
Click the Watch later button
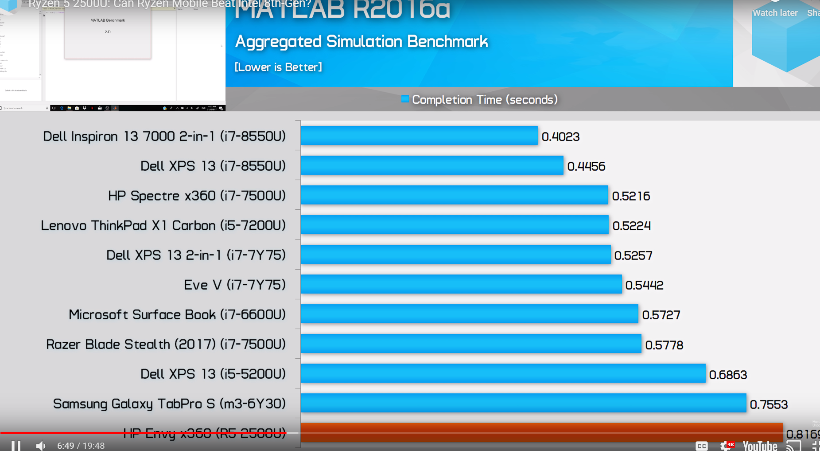pos(775,13)
